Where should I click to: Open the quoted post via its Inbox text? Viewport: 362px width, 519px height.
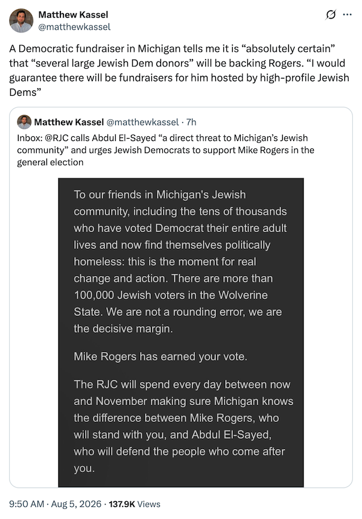click(165, 150)
